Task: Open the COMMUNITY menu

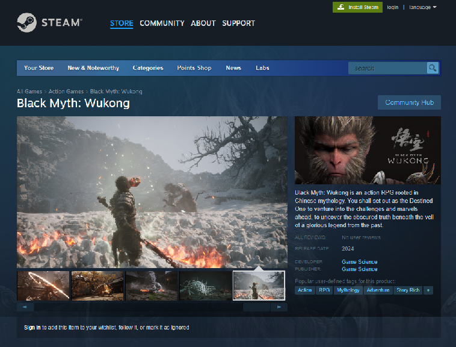Action: [162, 23]
